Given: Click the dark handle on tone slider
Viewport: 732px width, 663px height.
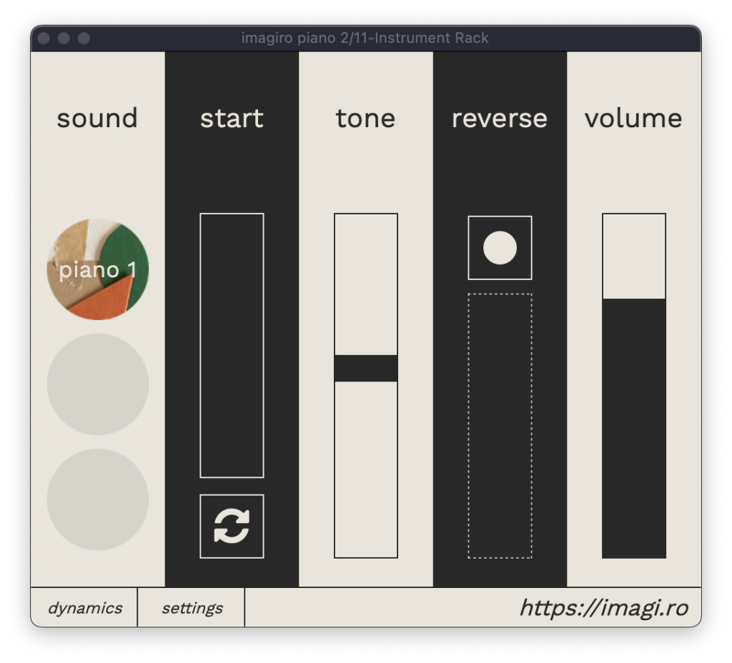Looking at the screenshot, I should (366, 368).
